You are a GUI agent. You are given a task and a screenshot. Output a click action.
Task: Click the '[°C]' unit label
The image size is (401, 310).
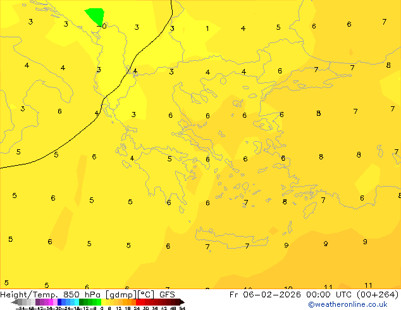pos(145,295)
